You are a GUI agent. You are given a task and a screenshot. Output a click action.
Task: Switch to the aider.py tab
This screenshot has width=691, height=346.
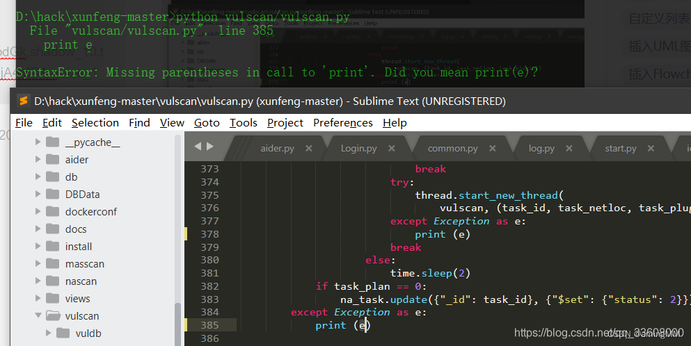[277, 149]
